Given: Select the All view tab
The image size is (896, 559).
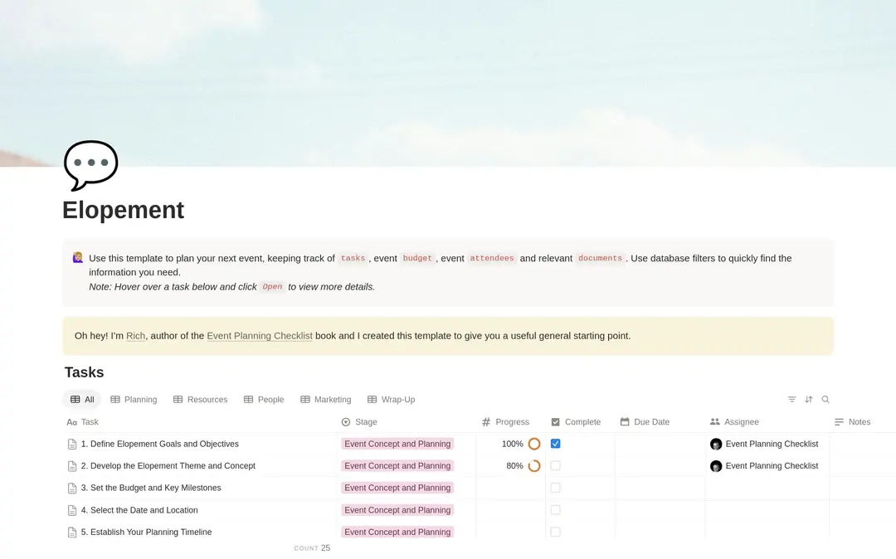Looking at the screenshot, I should click(82, 400).
